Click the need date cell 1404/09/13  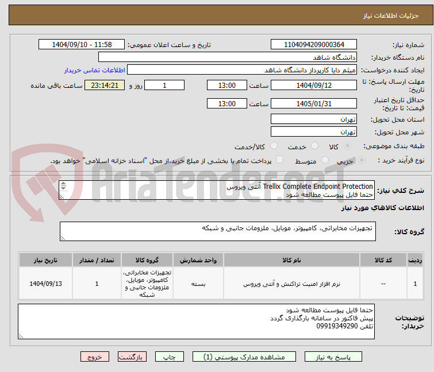pyautogui.click(x=45, y=284)
